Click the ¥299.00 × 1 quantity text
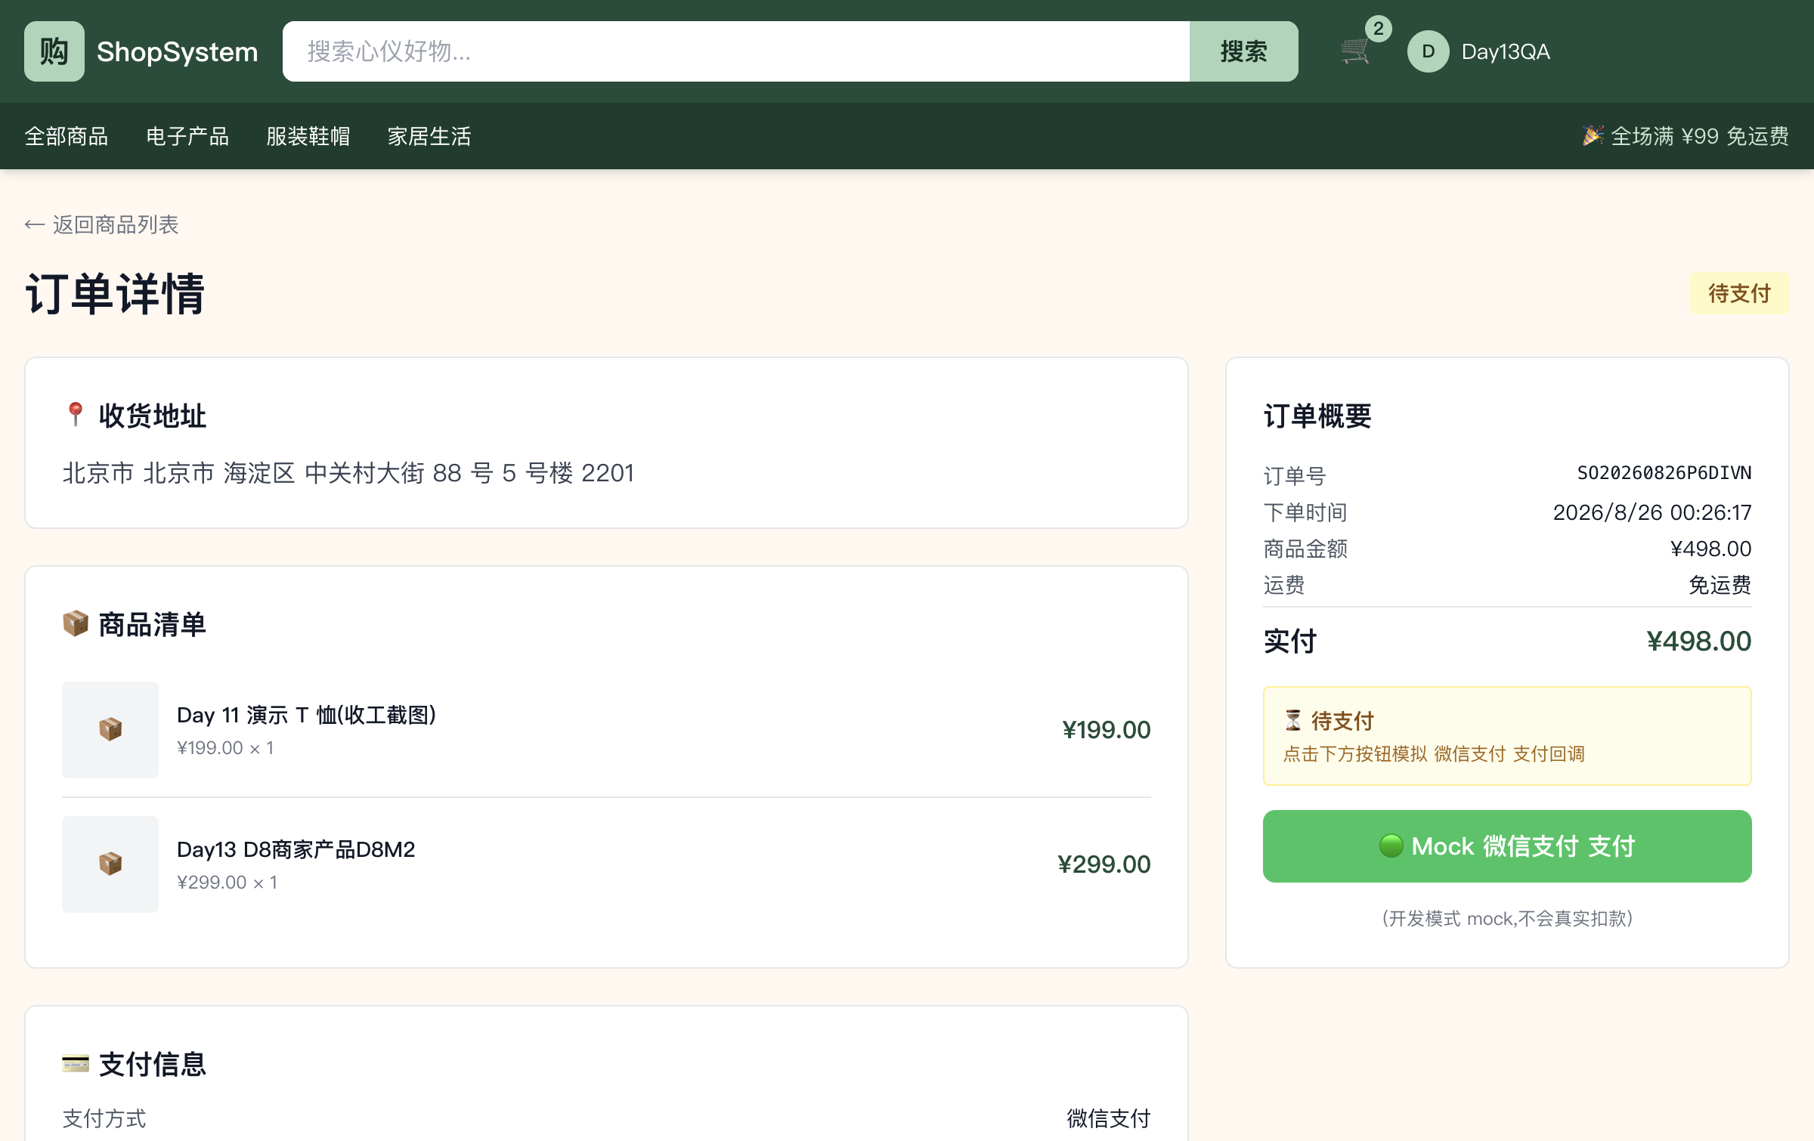 (227, 883)
